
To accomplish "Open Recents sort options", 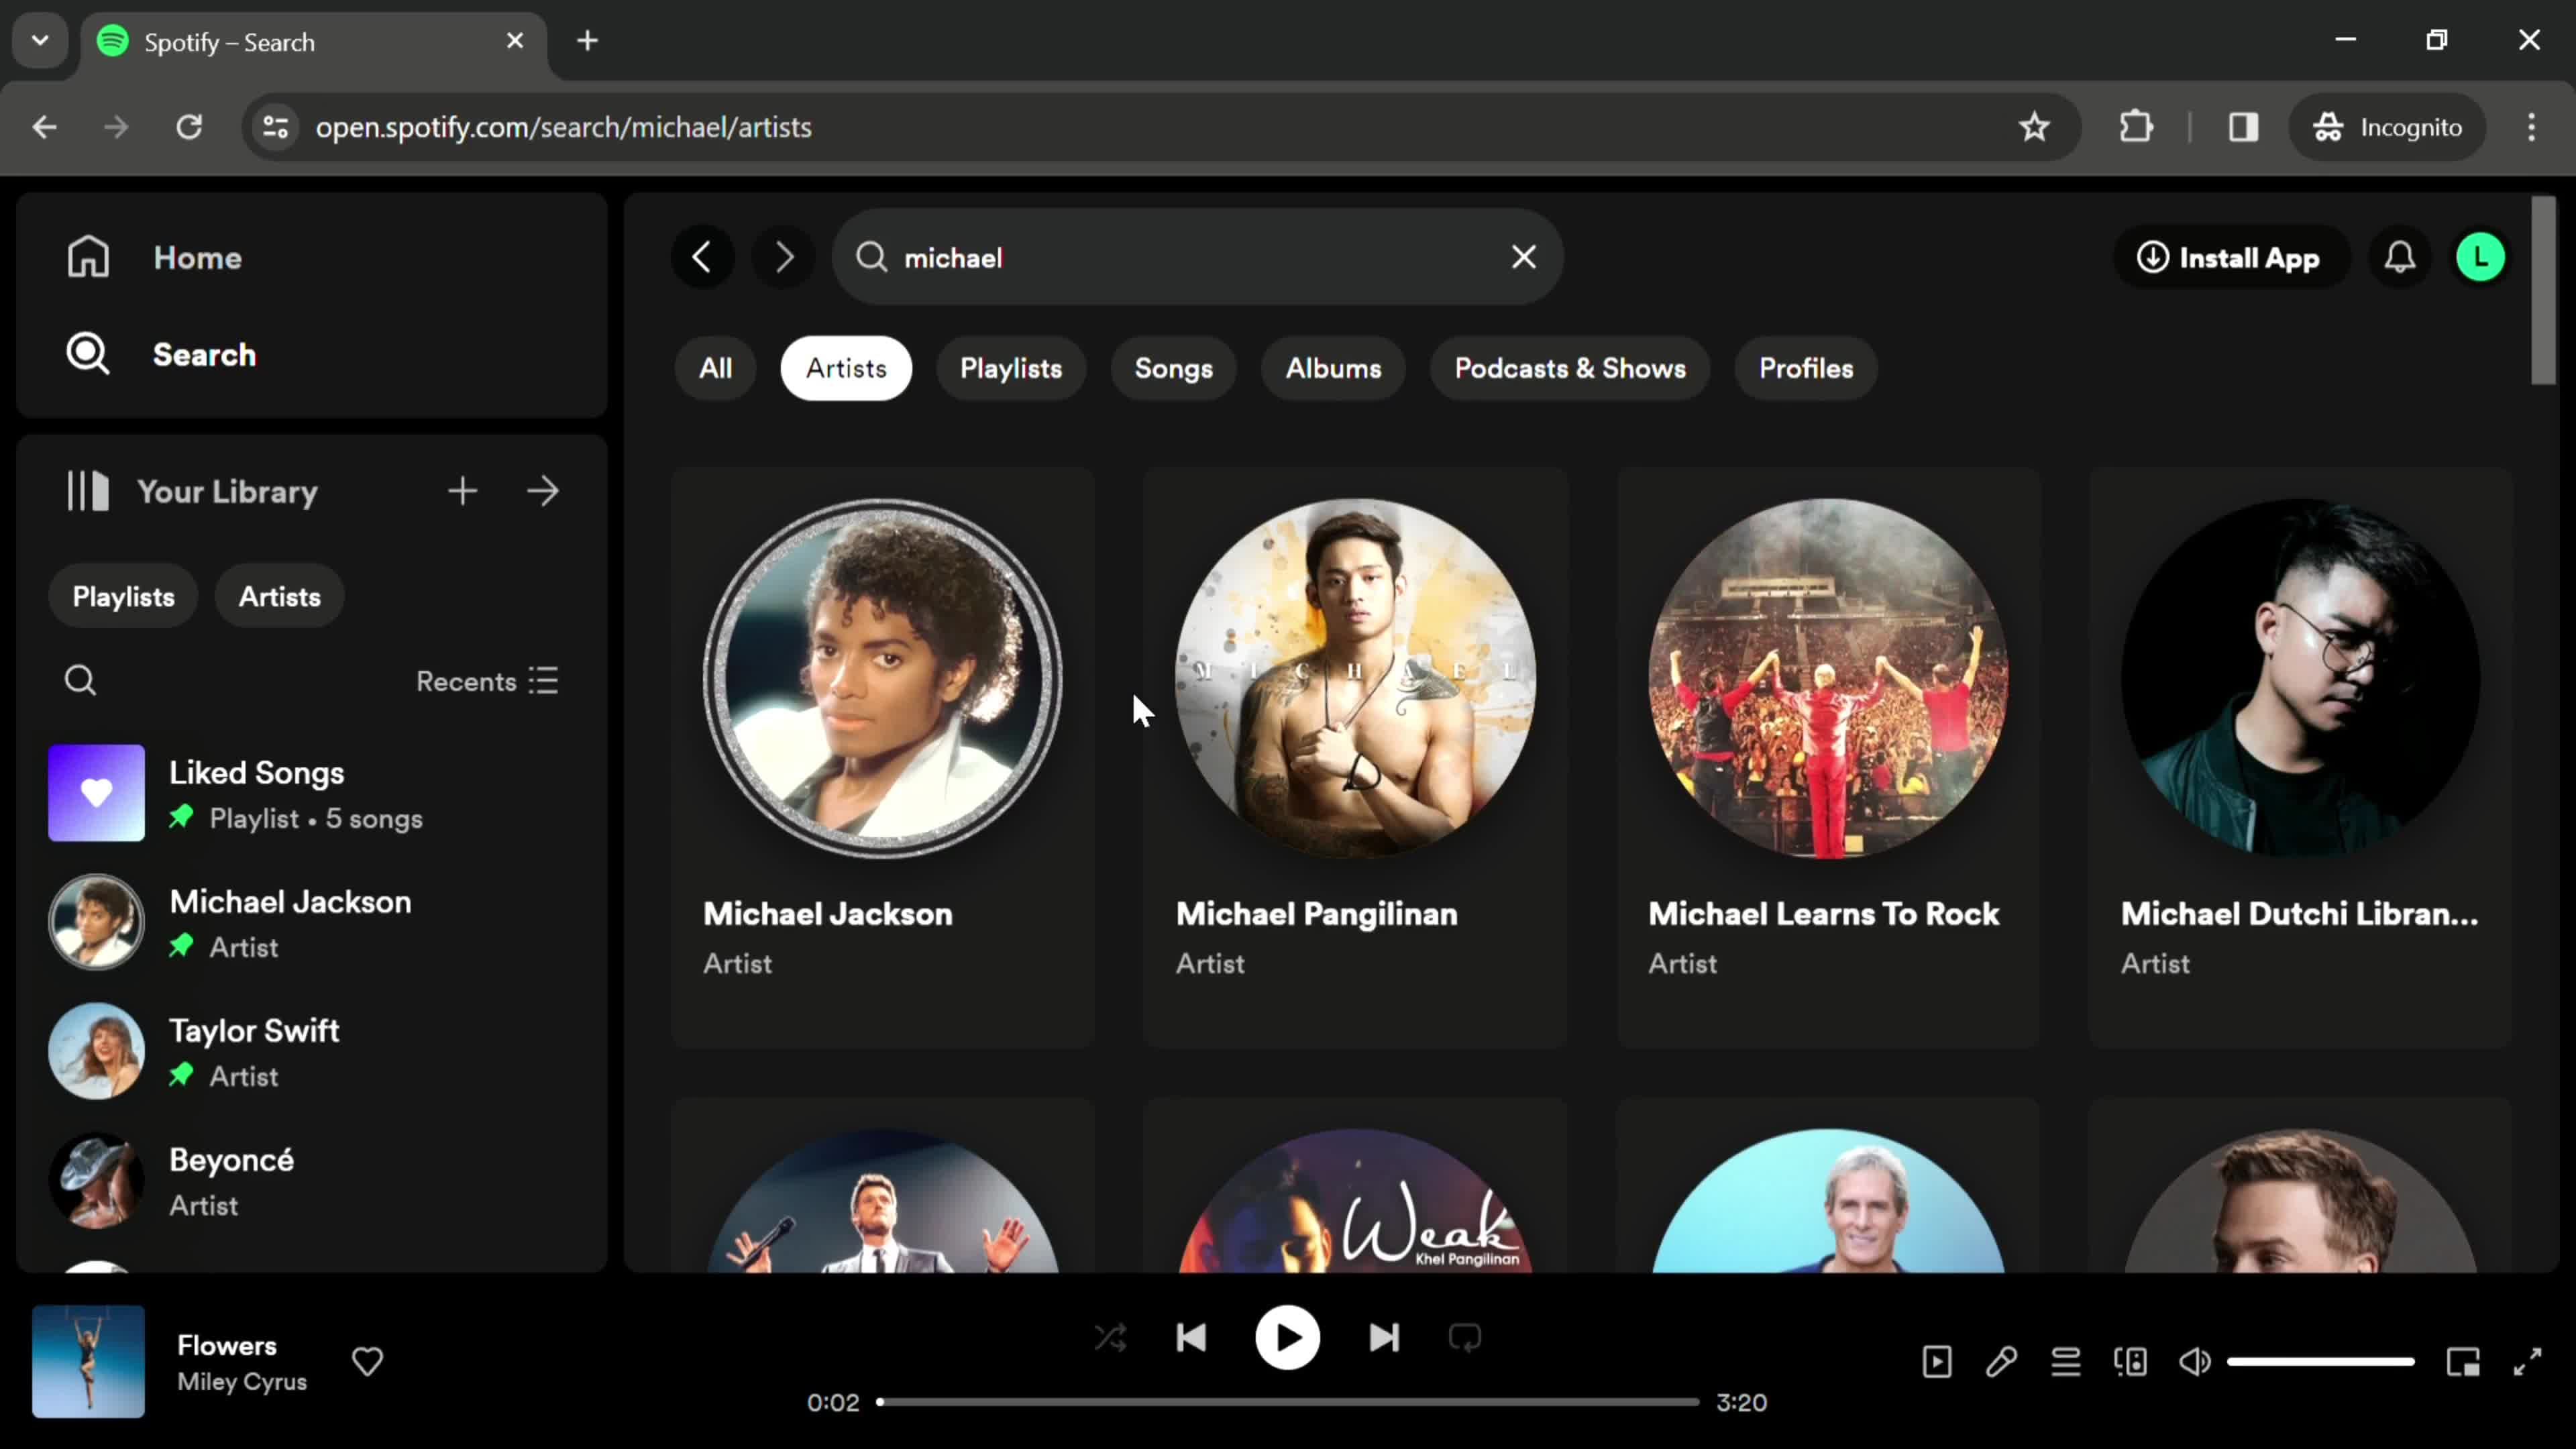I will tap(487, 681).
